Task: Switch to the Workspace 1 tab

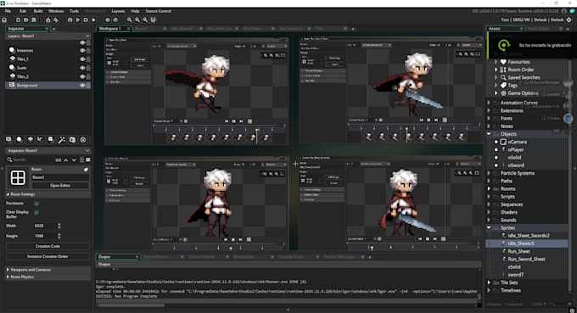Action: (109, 28)
